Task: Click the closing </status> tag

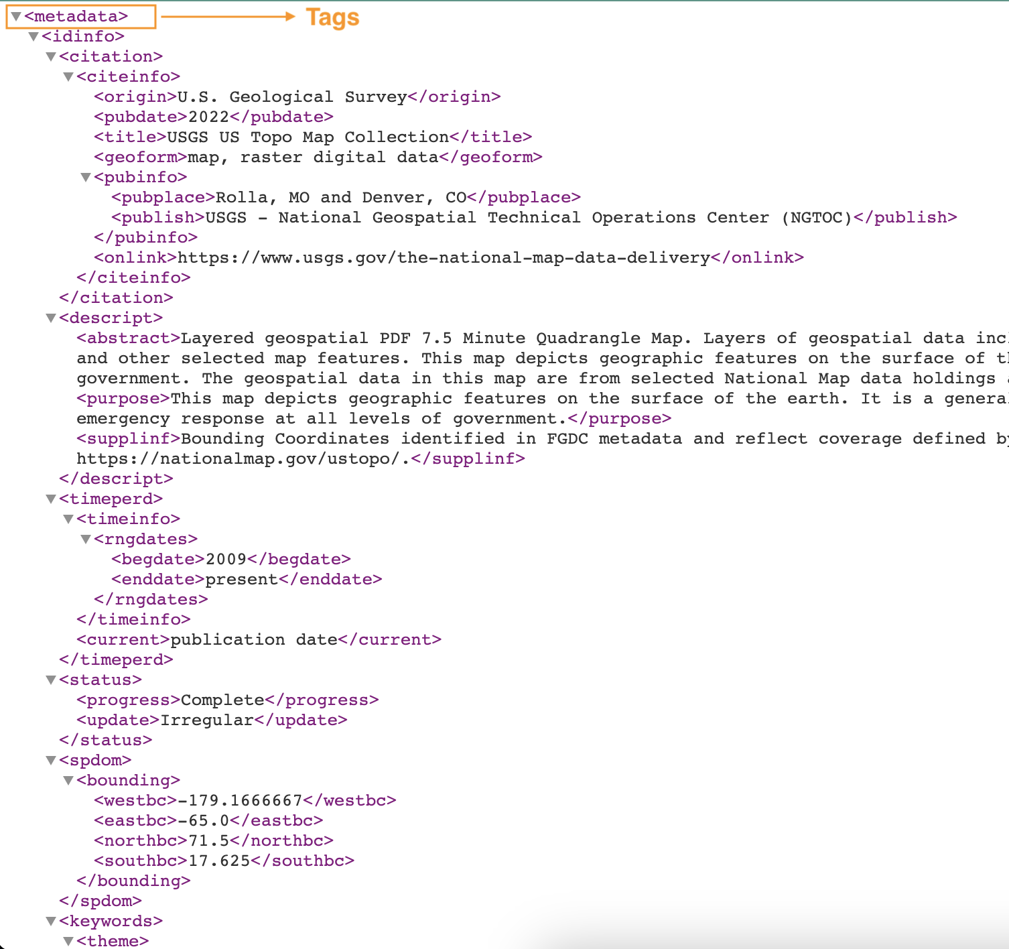Action: 106,740
